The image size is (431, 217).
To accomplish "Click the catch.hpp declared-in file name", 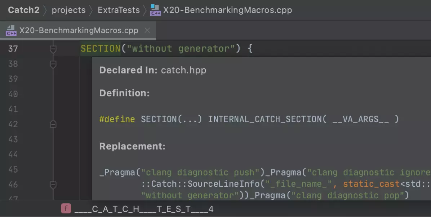I will tap(184, 70).
